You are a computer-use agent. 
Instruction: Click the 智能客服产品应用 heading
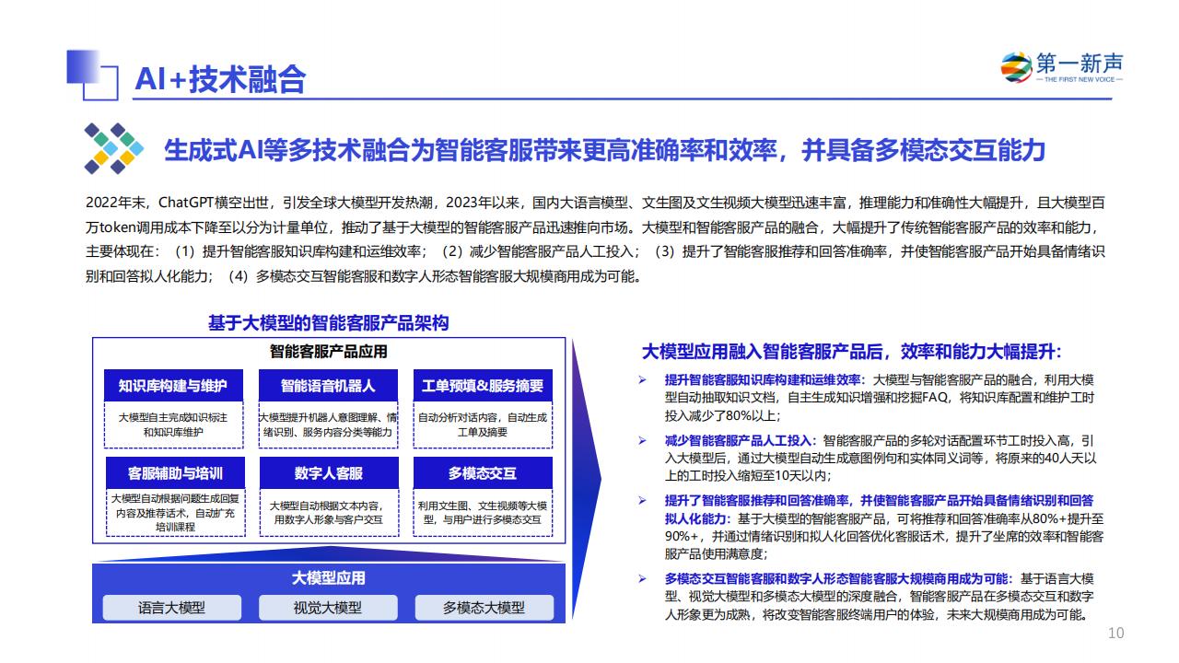pyautogui.click(x=329, y=352)
